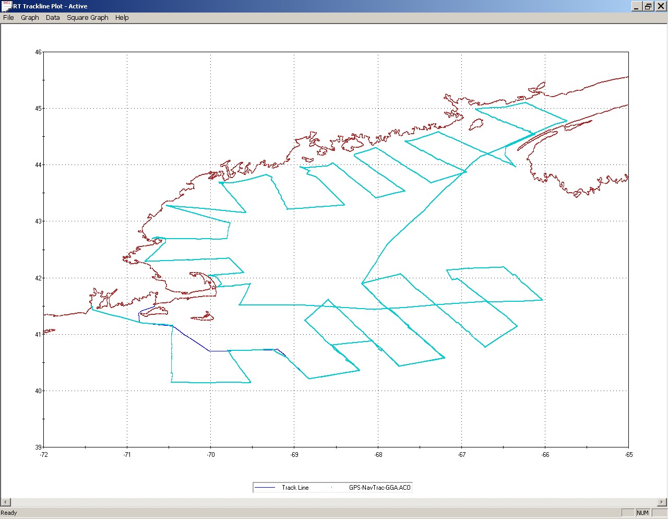Click the -72 longitude axis label

click(x=44, y=454)
